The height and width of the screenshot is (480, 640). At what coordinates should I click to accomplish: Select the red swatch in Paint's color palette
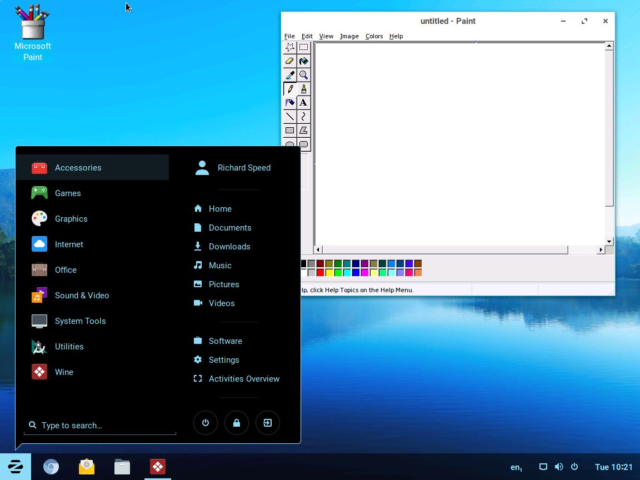coord(319,272)
